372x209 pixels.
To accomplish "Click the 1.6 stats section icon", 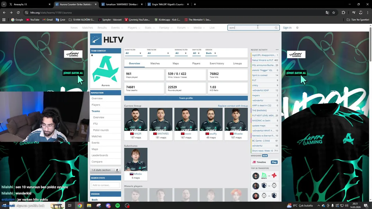I will (x=117, y=170).
